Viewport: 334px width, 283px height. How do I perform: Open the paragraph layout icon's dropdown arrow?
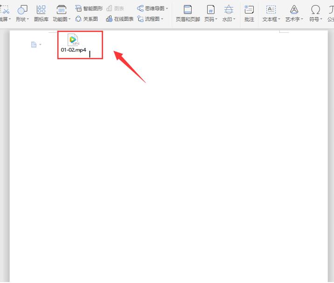tap(40, 44)
